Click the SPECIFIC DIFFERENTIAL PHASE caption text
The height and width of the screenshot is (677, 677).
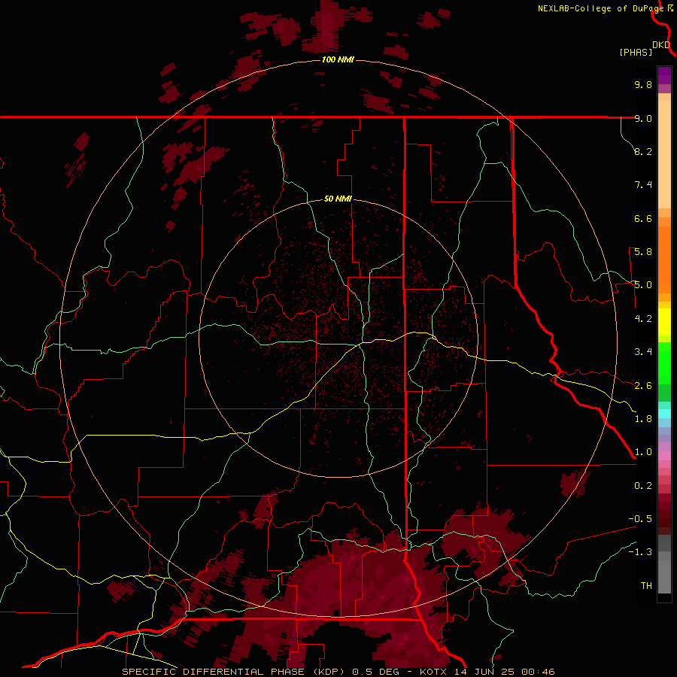(214, 672)
